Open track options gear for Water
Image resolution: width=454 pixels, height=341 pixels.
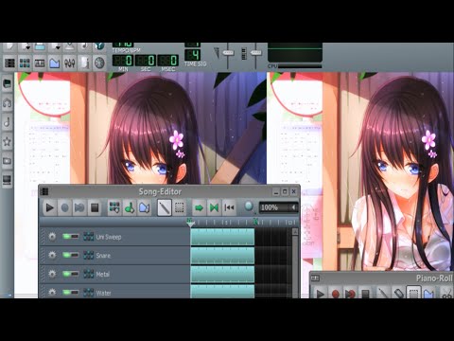coord(52,293)
